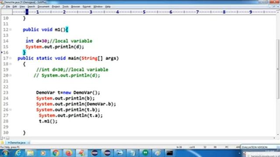Click 'System.out.println(t.a);' line
This screenshot has height=157, width=280.
coord(71,116)
